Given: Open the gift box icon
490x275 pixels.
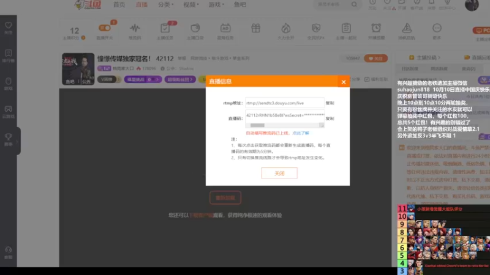Looking at the screenshot, I should pos(255,28).
